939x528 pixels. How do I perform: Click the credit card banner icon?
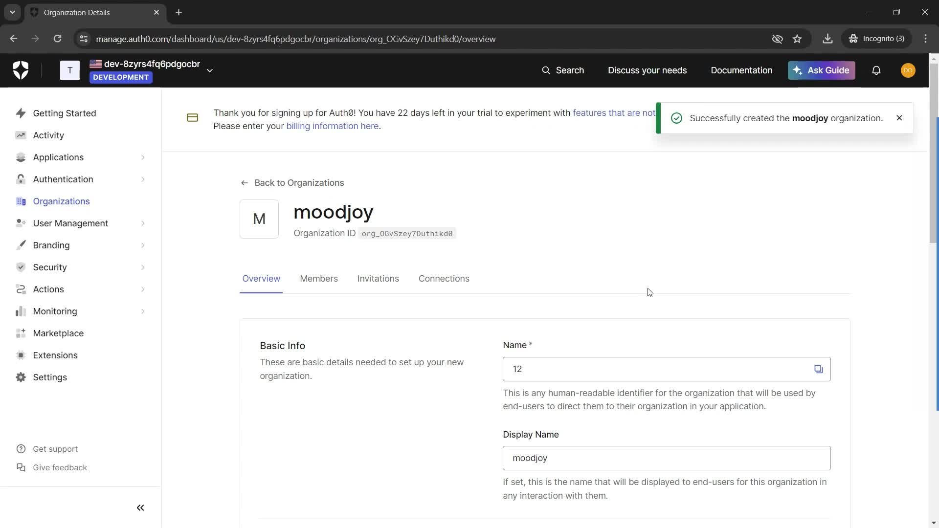point(192,118)
